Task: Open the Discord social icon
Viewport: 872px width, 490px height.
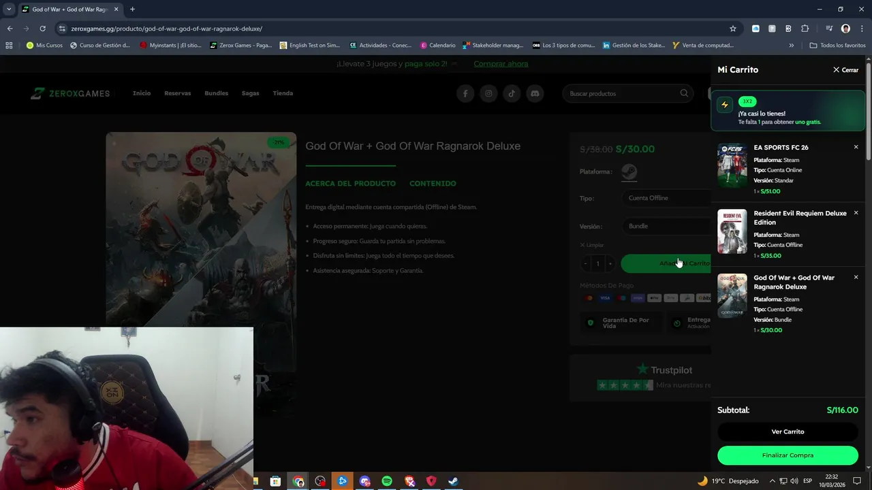Action: 535,94
